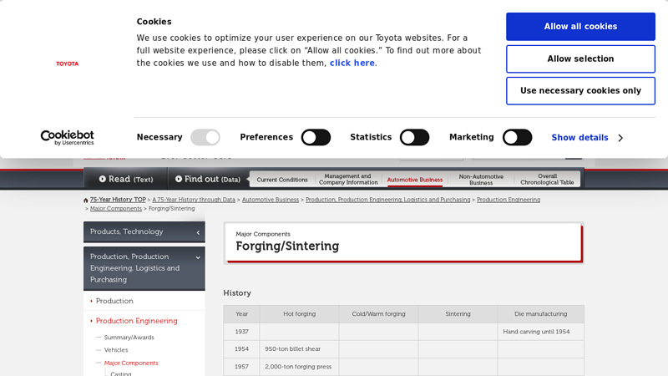Click the arrow icon beside Show details

click(x=620, y=138)
